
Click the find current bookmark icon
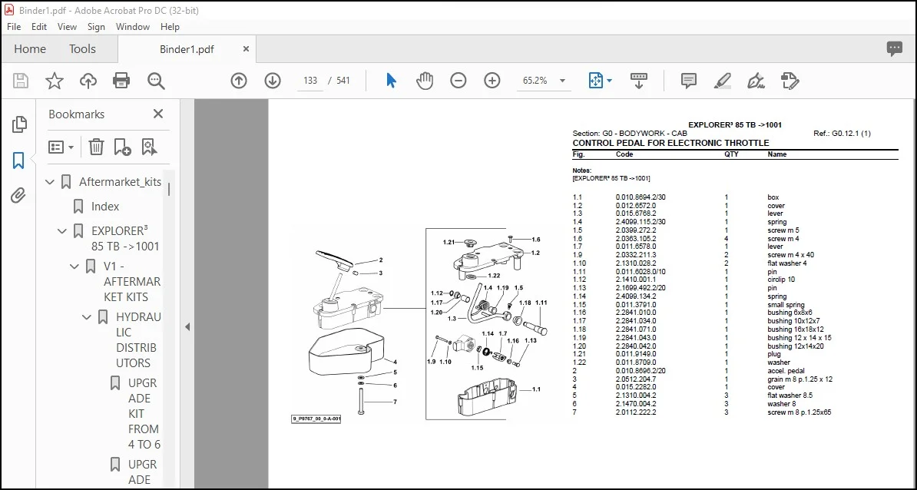pos(149,147)
